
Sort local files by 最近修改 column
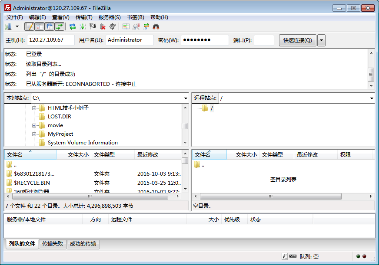point(158,154)
